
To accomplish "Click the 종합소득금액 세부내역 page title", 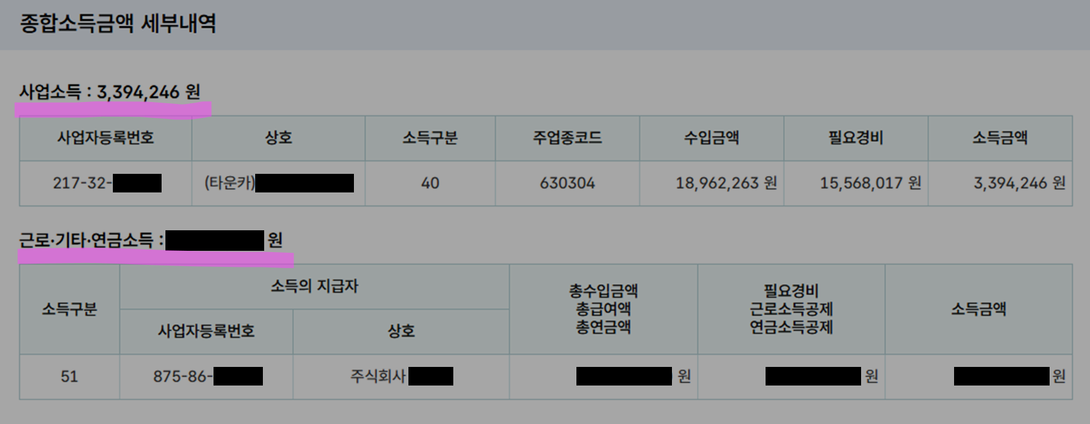I will (118, 24).
